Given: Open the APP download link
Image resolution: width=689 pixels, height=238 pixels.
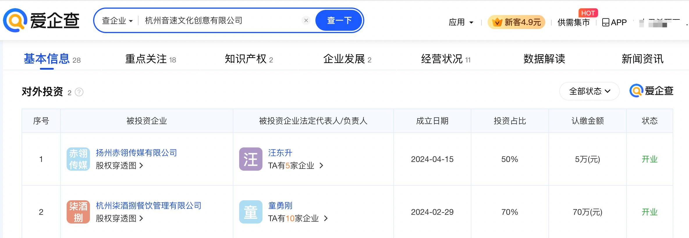Looking at the screenshot, I should pyautogui.click(x=614, y=22).
